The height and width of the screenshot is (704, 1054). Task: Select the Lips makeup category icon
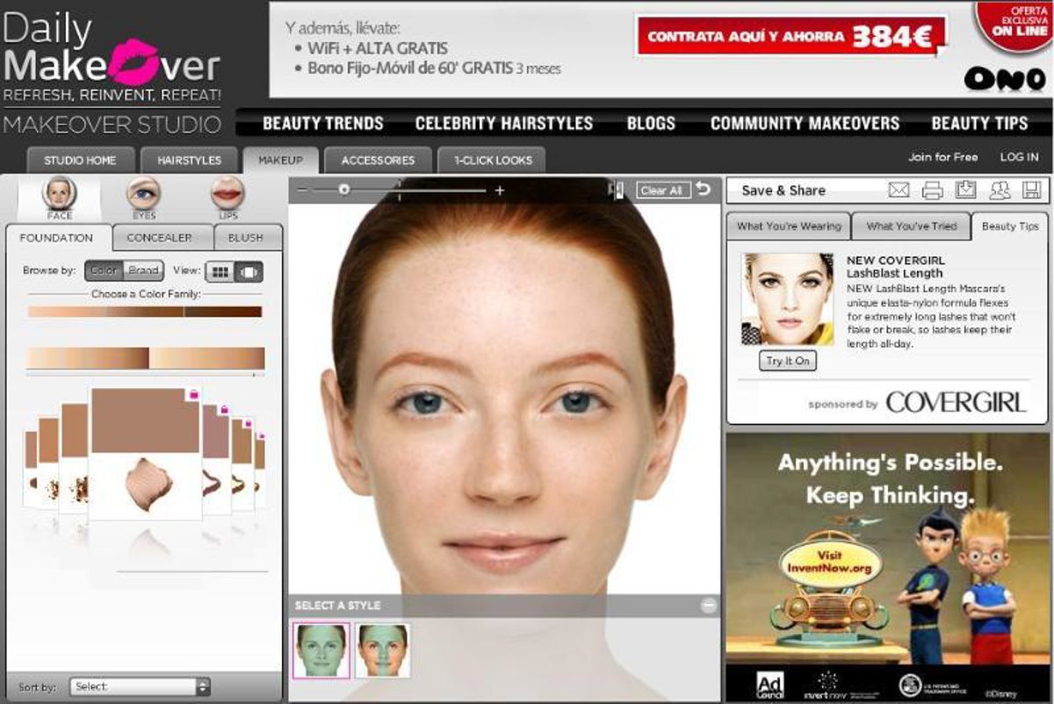pos(227,195)
